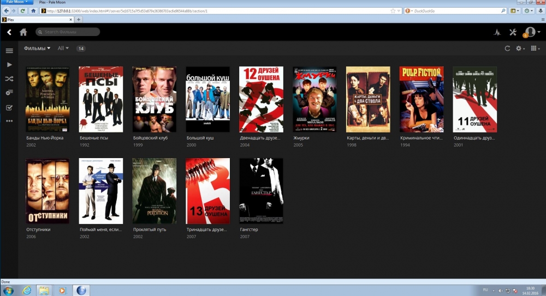Select the Plex browser tab
The height and width of the screenshot is (296, 546).
pos(37,19)
